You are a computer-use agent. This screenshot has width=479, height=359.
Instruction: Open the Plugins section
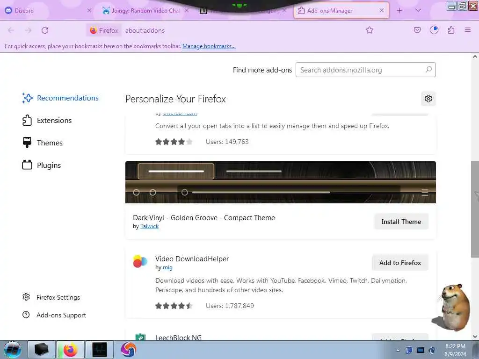[42, 165]
